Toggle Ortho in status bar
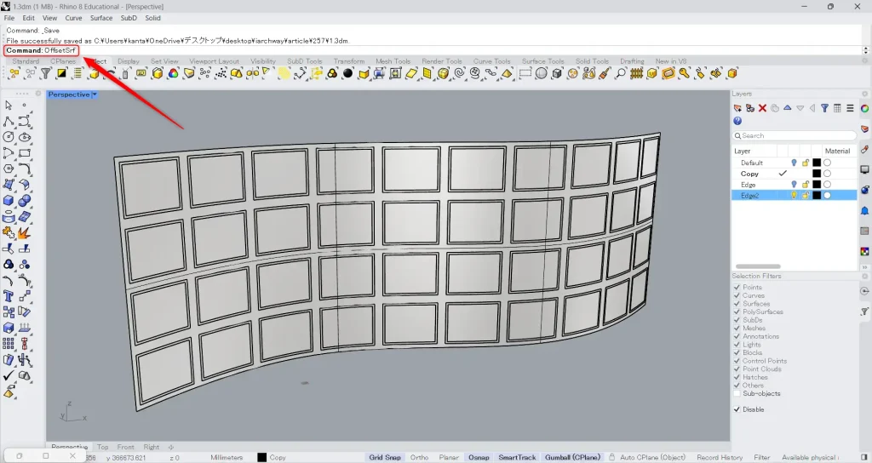Viewport: 872px width, 463px height. click(419, 457)
